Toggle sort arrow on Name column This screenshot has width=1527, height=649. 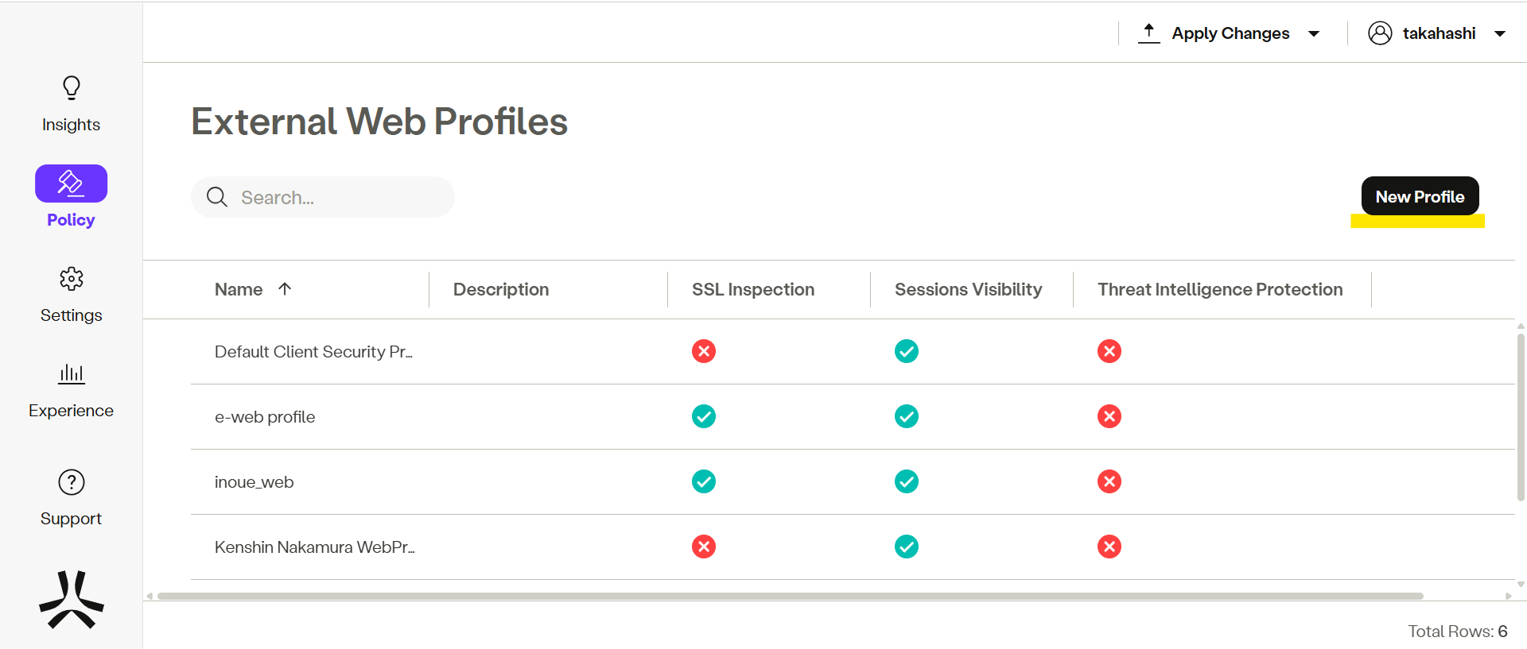coord(285,289)
